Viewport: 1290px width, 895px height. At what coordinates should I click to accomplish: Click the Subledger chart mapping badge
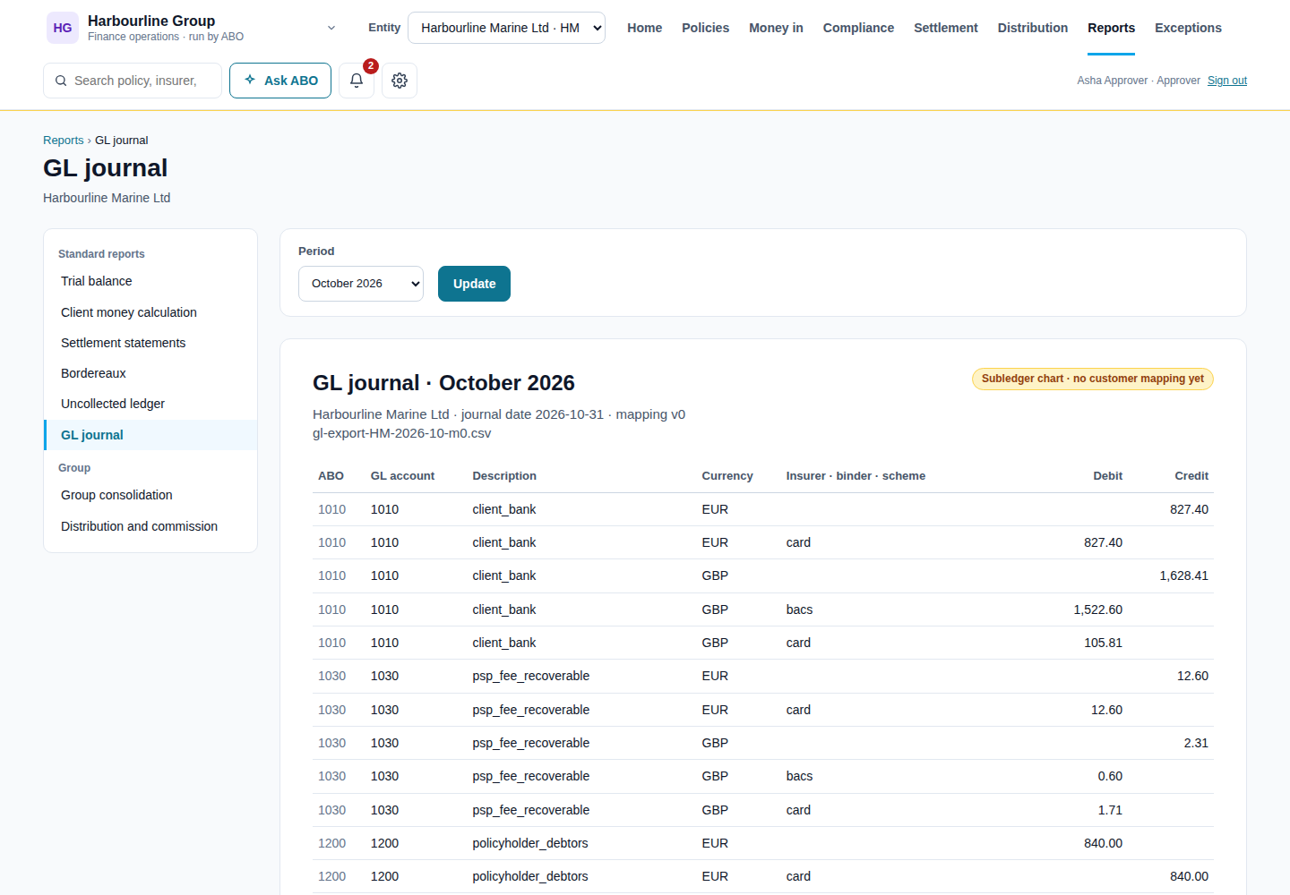pyautogui.click(x=1093, y=379)
